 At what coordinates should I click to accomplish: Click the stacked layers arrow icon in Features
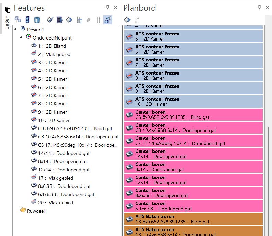pyautogui.click(x=59, y=20)
